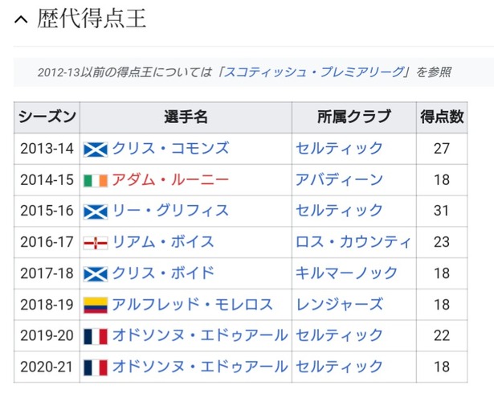Open アバディーン club link
The height and width of the screenshot is (394, 494).
(x=339, y=180)
